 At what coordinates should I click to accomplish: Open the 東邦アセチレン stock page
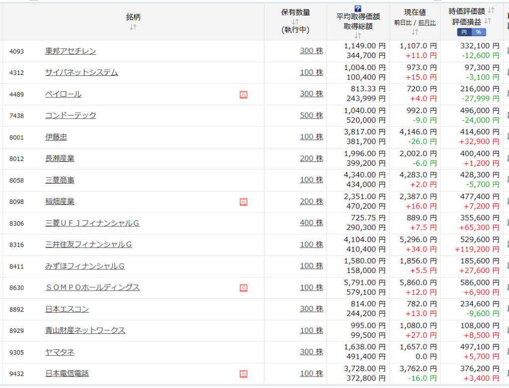[71, 51]
